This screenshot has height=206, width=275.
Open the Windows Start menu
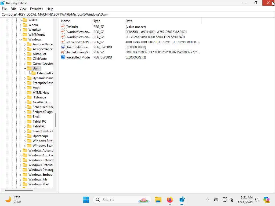[86, 200]
